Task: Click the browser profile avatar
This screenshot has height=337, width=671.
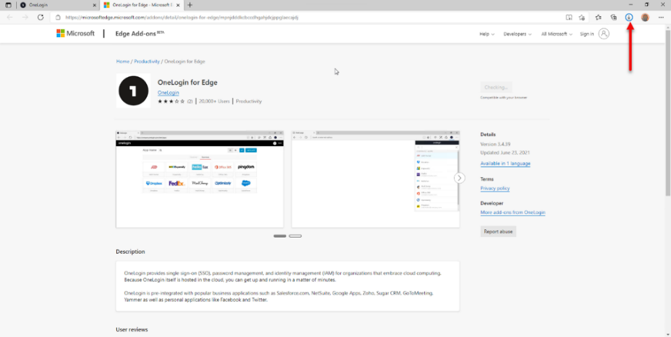Action: coord(645,17)
